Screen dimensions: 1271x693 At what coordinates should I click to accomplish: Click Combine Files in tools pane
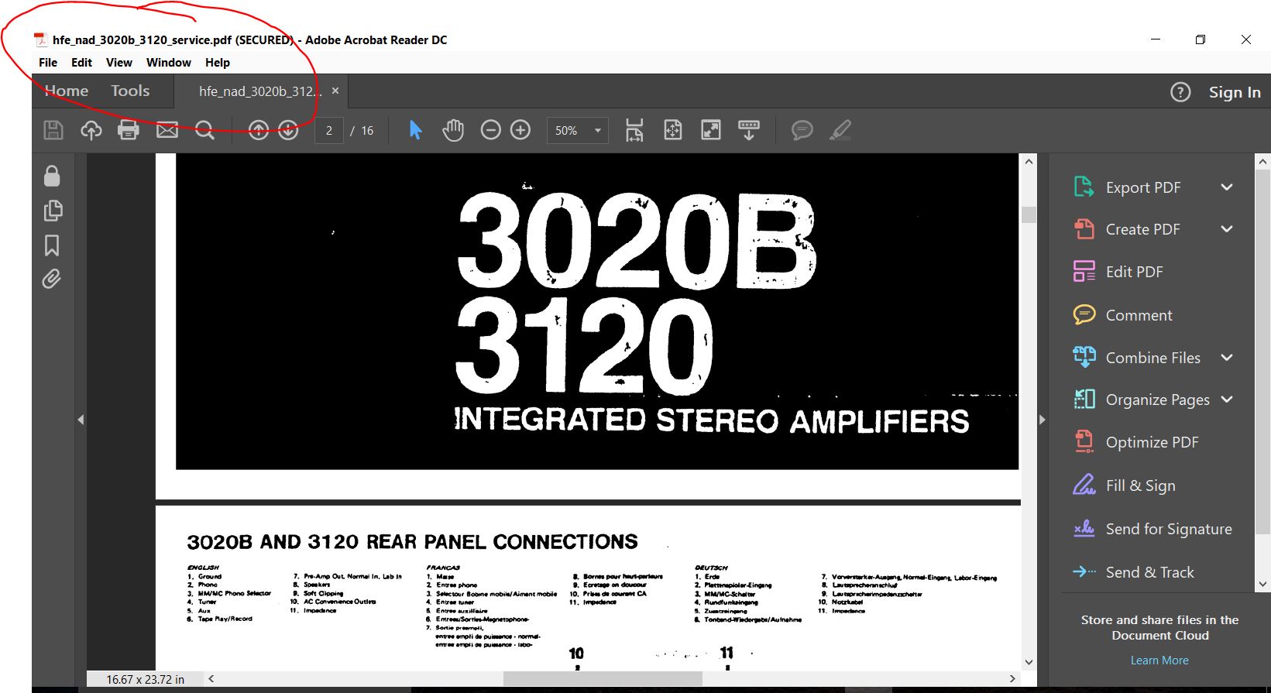[1153, 358]
